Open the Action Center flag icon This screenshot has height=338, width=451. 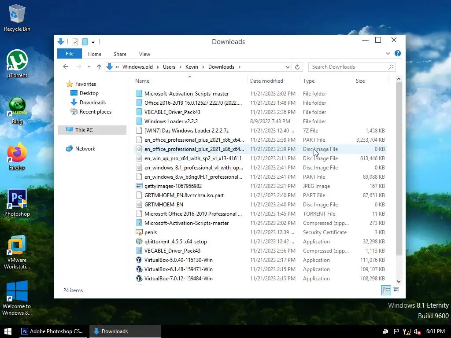(x=396, y=331)
